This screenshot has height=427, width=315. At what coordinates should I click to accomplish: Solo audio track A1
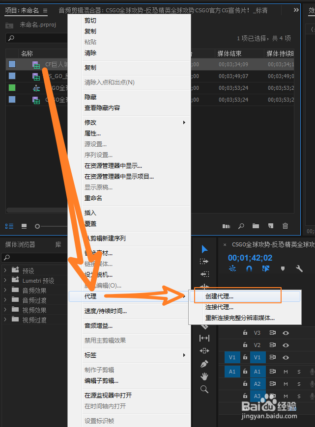point(299,372)
